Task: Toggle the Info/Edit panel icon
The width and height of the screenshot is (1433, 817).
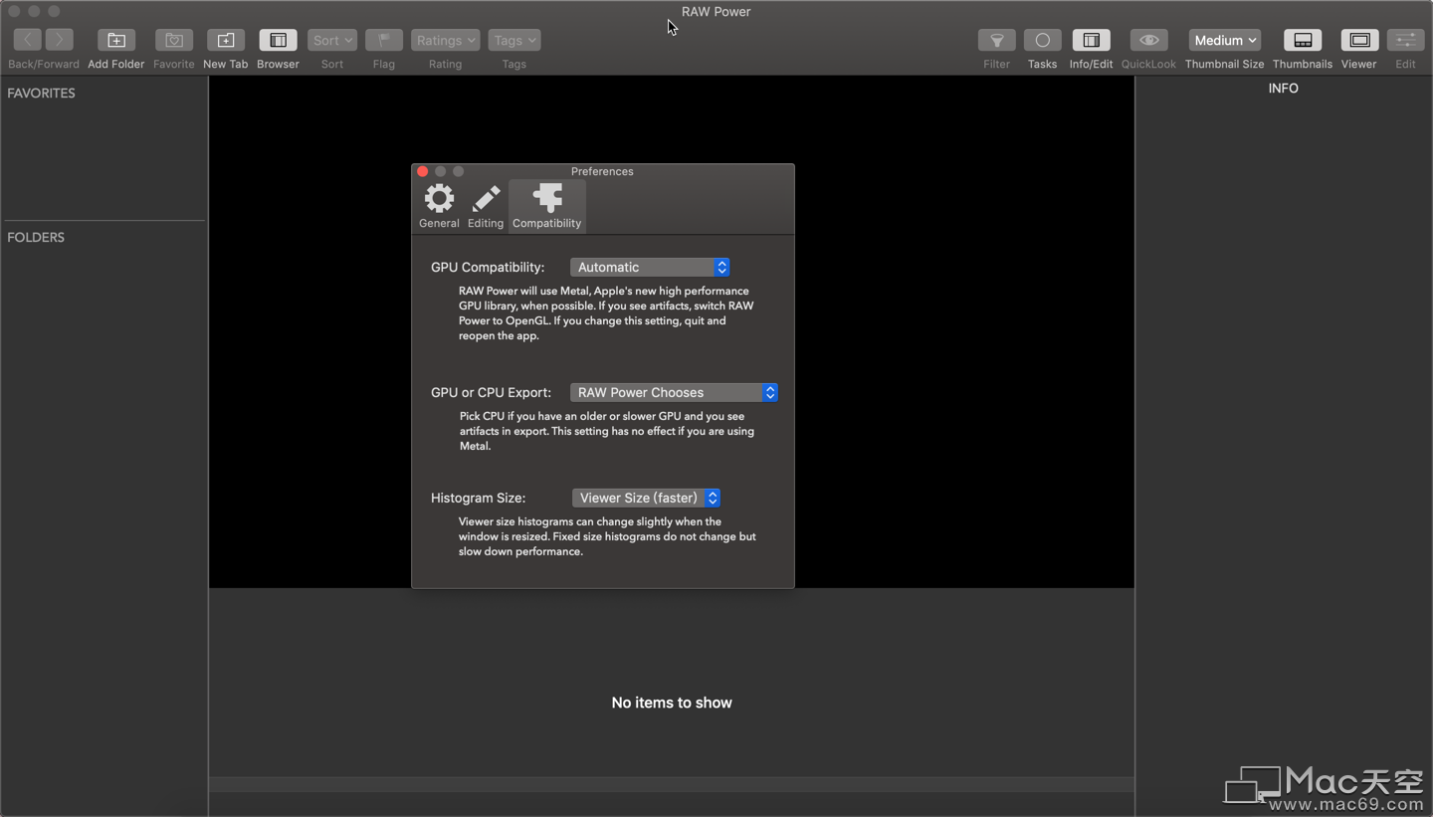Action: (x=1092, y=40)
